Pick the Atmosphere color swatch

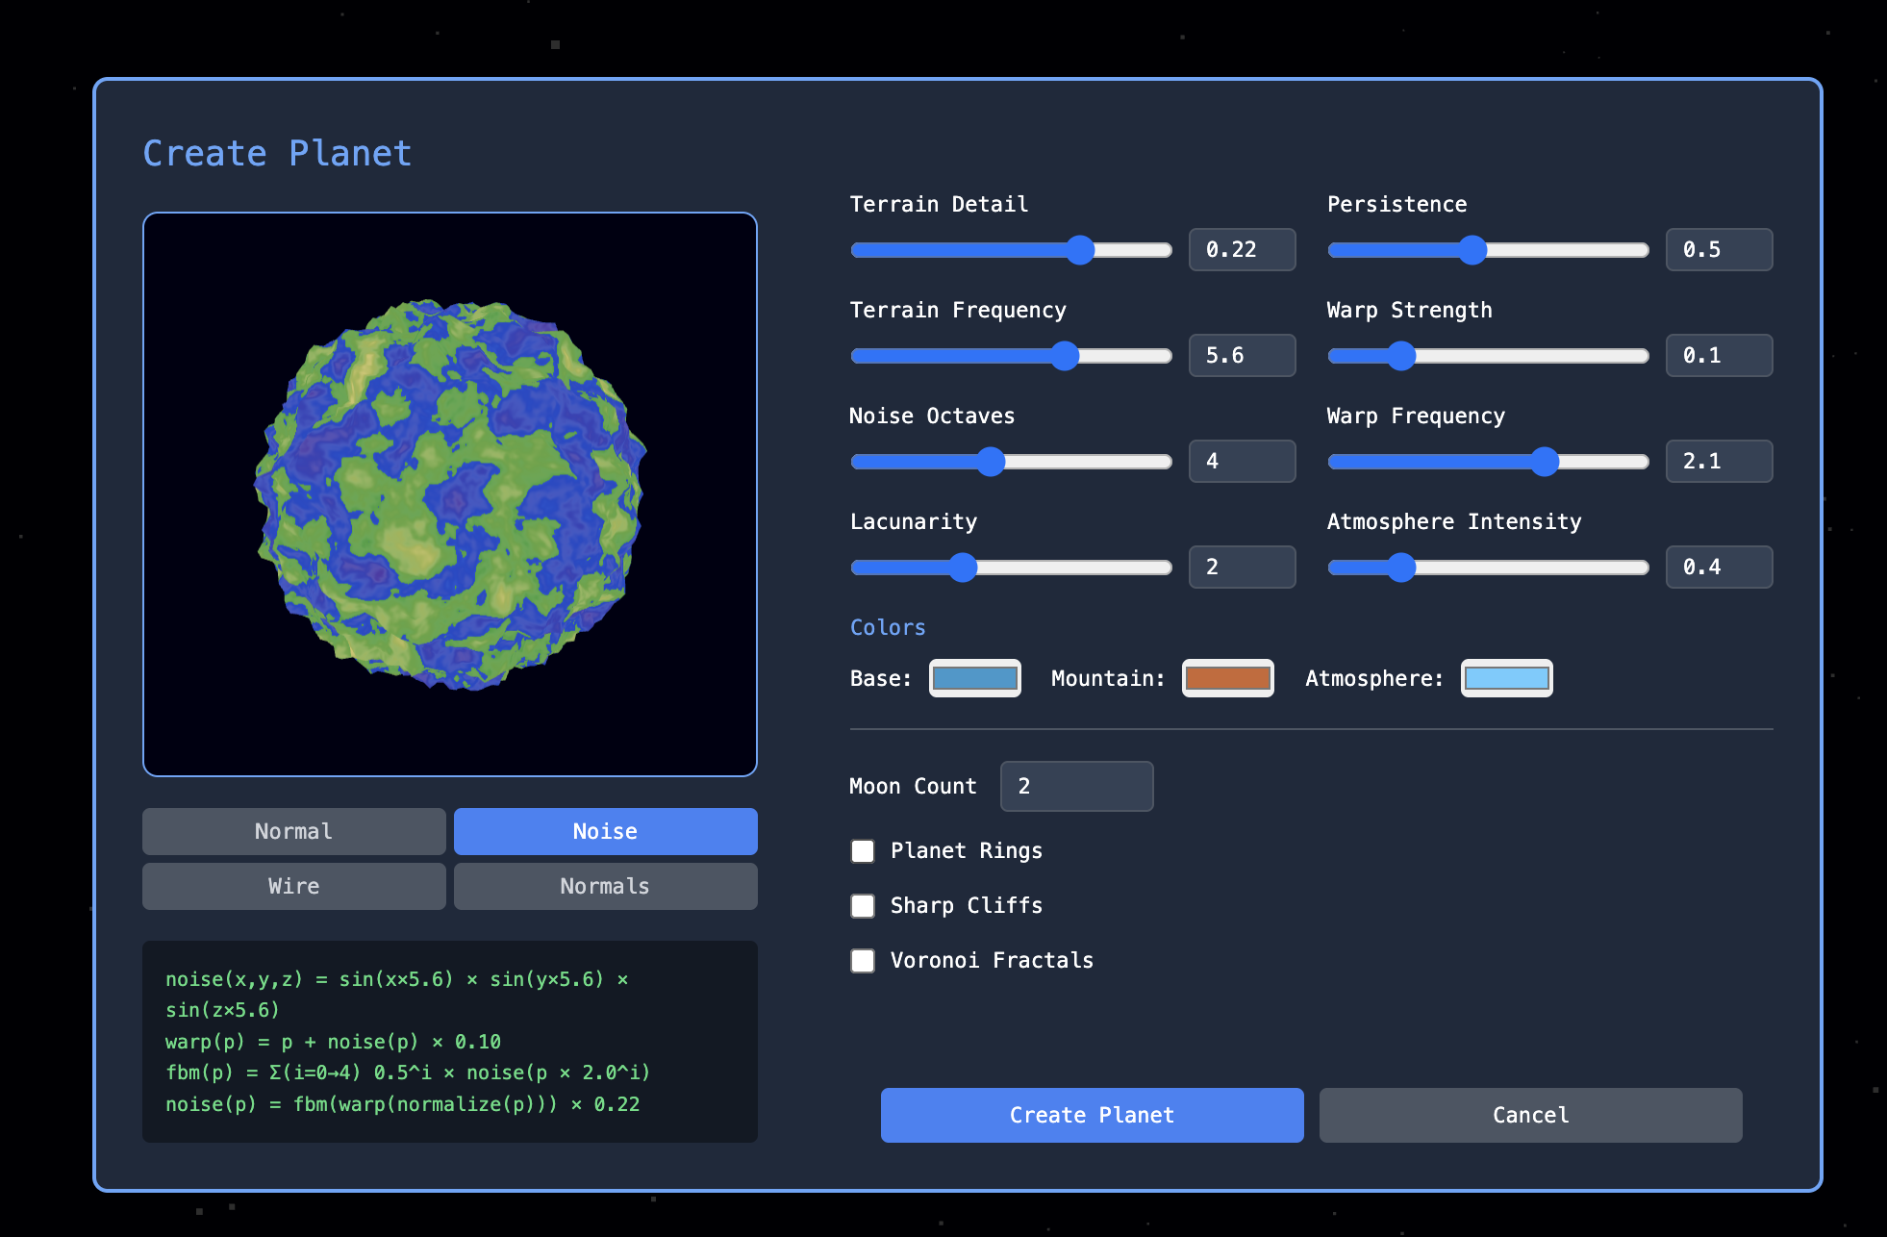point(1506,678)
